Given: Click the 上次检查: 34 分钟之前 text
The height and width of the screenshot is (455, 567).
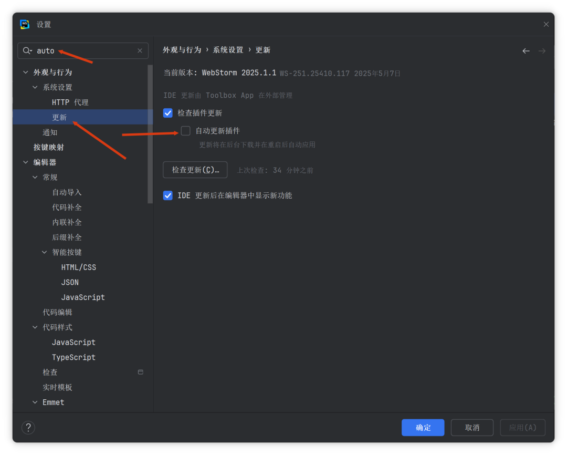Looking at the screenshot, I should (275, 170).
